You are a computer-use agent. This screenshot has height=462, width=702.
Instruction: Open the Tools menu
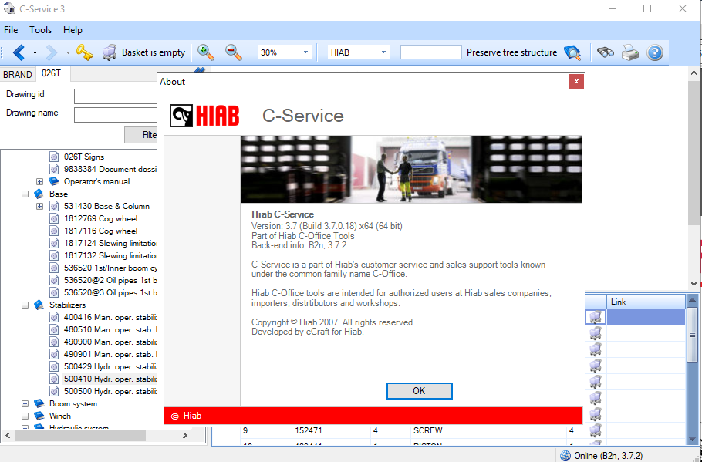point(40,30)
